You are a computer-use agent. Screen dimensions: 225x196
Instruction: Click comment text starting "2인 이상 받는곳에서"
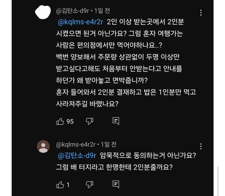(126, 63)
